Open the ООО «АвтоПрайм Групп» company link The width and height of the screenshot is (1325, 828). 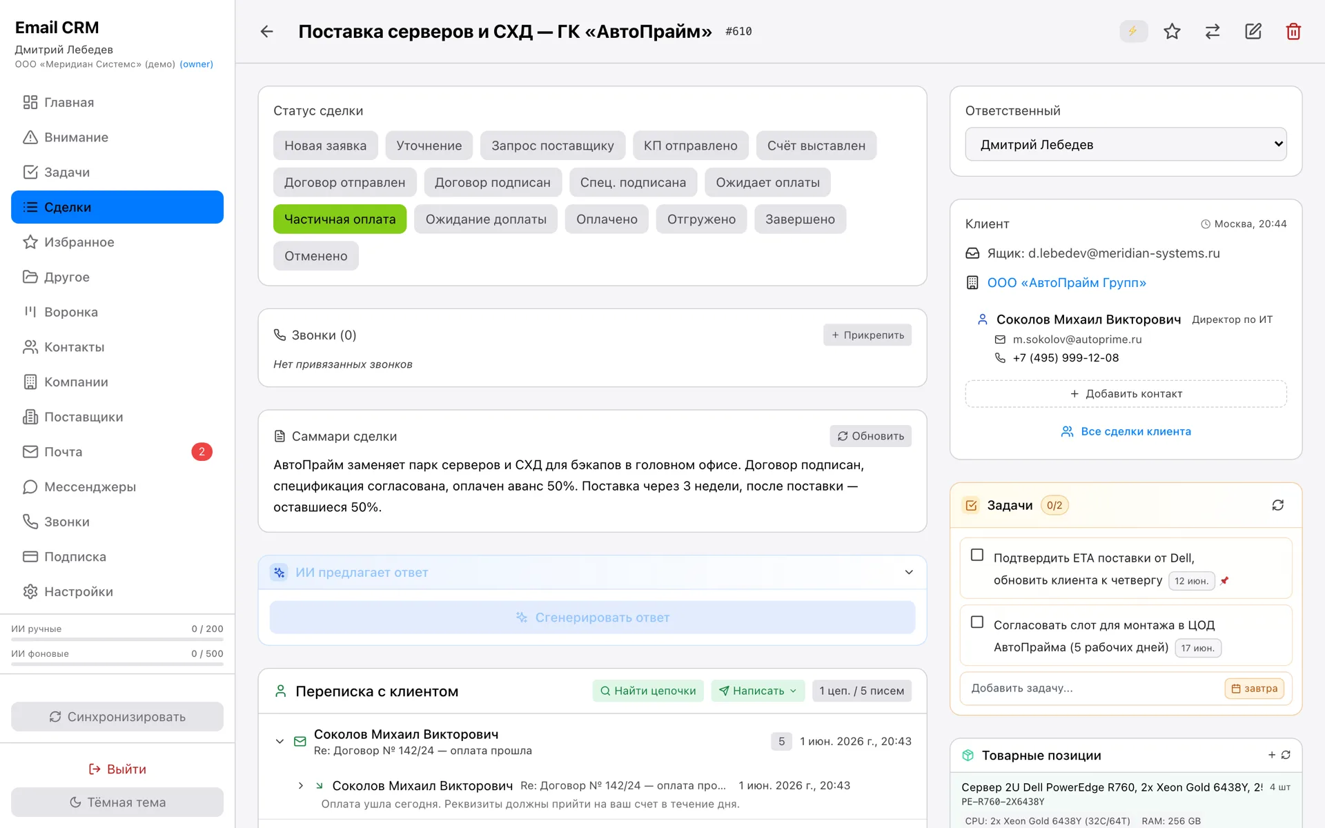coord(1066,283)
